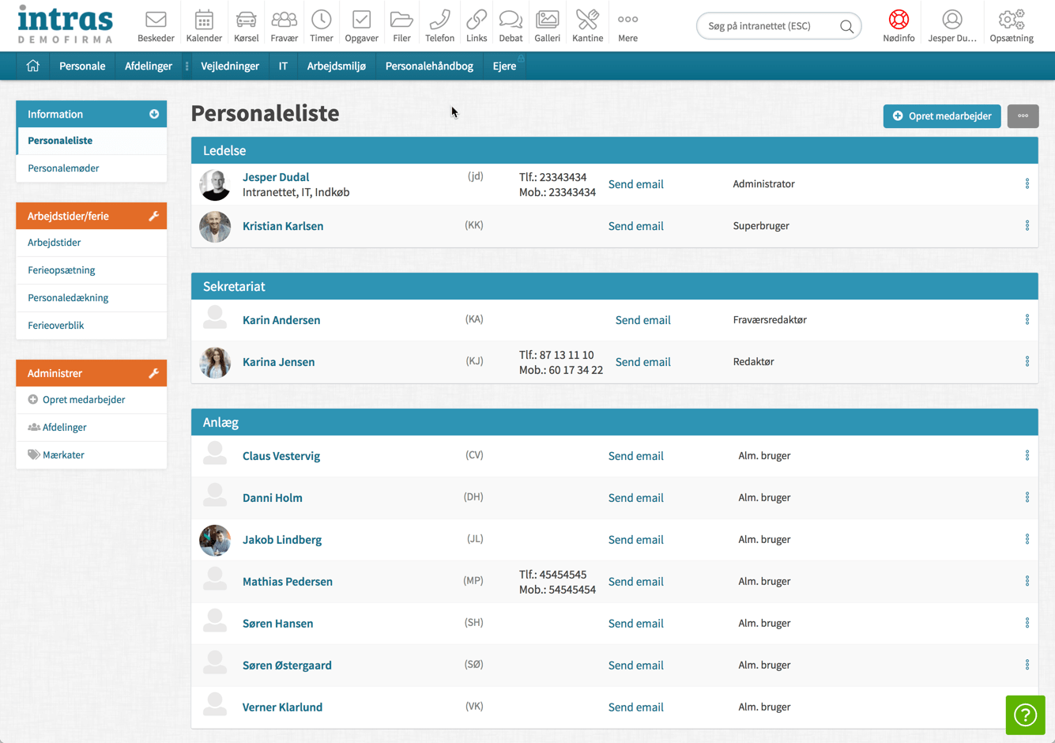Open the Opsætning gear icon
Screen dimensions: 1055x743
pos(1011,20)
